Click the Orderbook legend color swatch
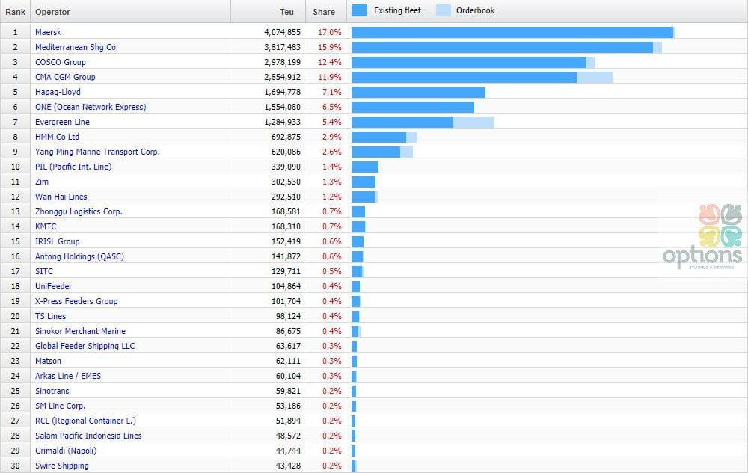 pyautogui.click(x=443, y=10)
